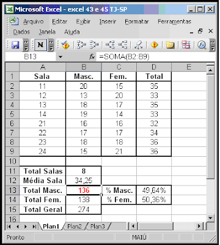Click vertical scrollbar up arrow
Screen dimensions: 220x245
pyautogui.click(x=210, y=70)
